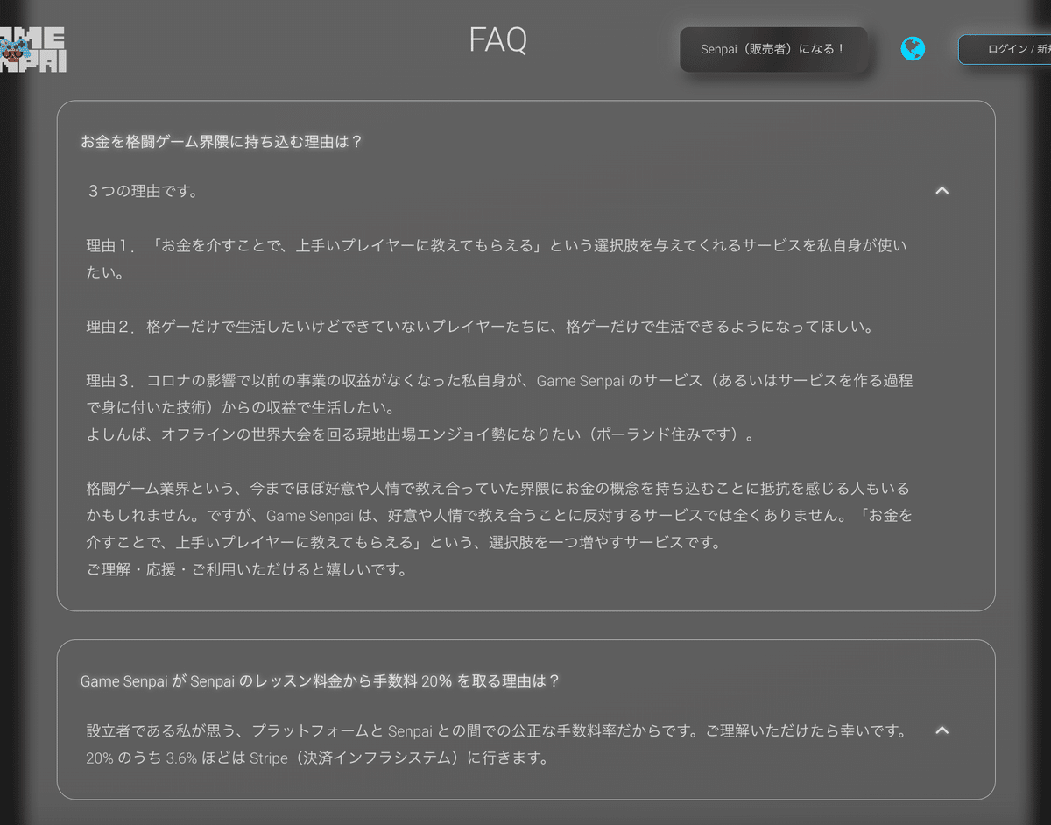
Task: Collapse the 手数料 20% answer chevron
Action: pos(942,730)
